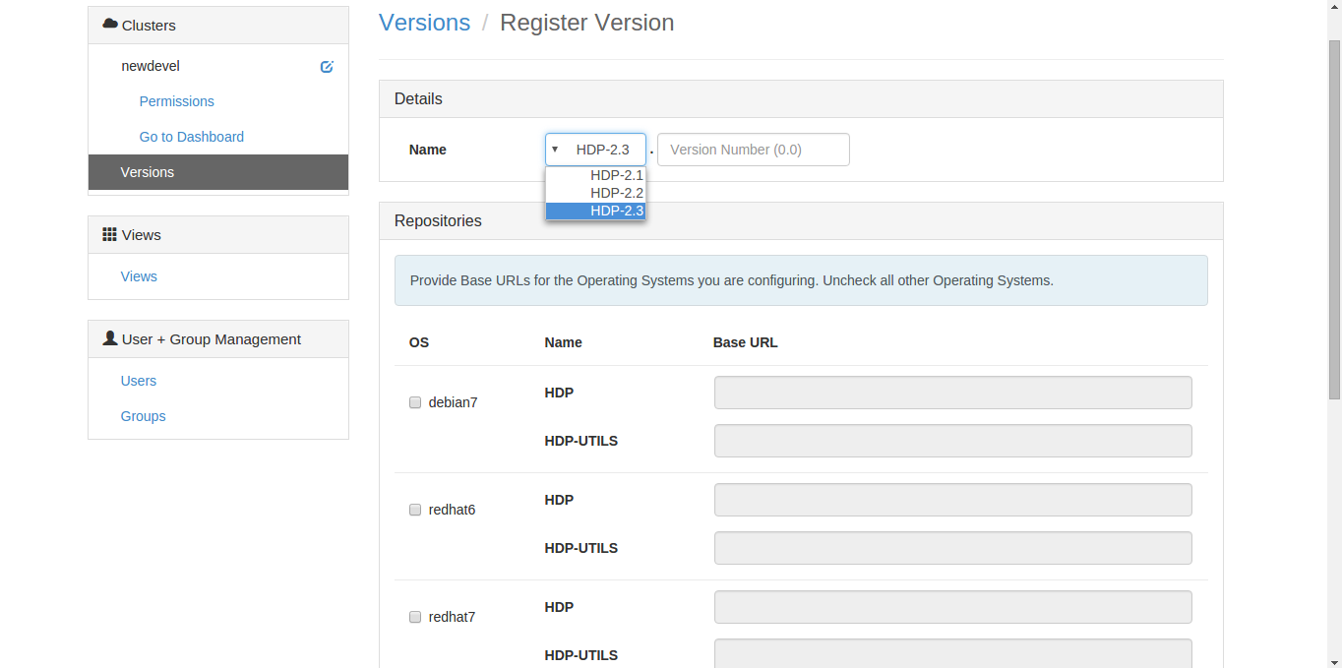Image resolution: width=1342 pixels, height=668 pixels.
Task: Open the Versions sidebar menu item
Action: tap(148, 172)
